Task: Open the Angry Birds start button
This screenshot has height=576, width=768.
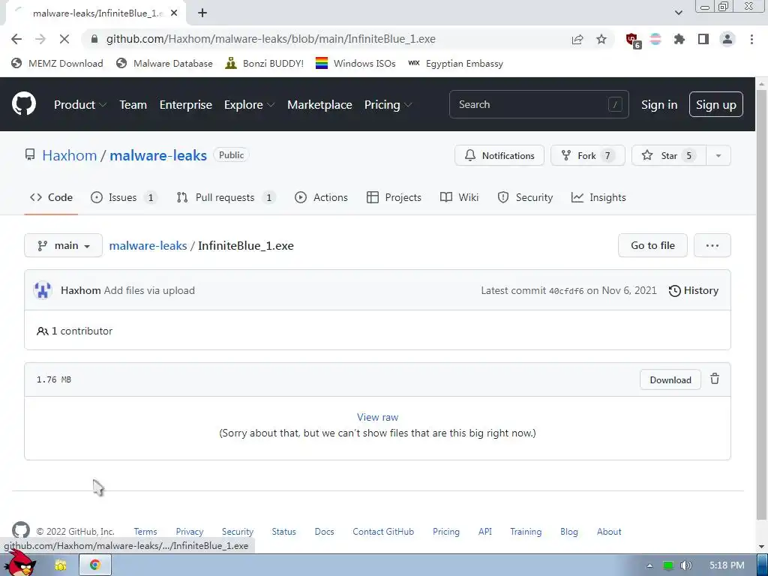Action: click(x=20, y=563)
